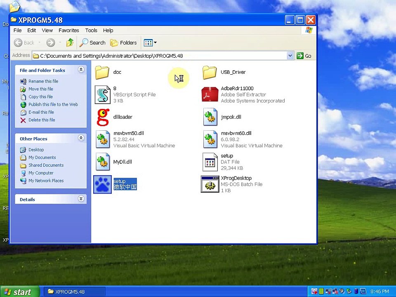Click the Forward arrow toolbar button
Screen dimensions: 396x297
coord(50,42)
